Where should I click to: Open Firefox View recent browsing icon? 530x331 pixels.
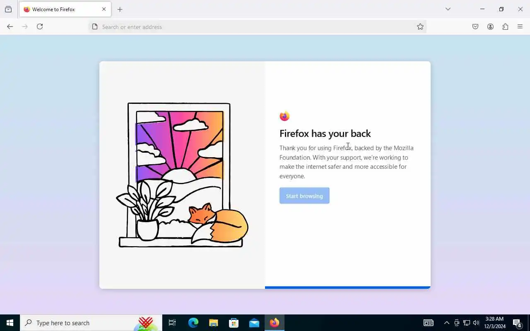8,9
